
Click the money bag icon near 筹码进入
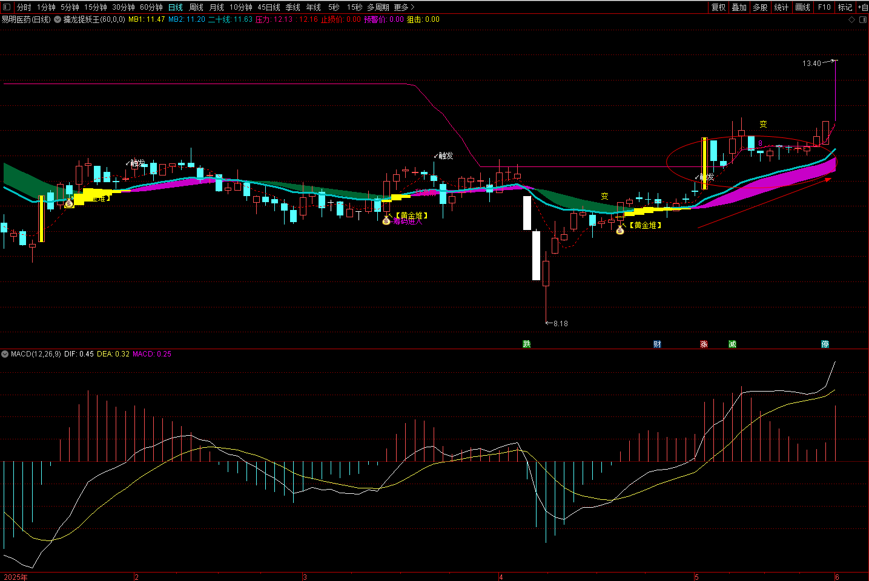(x=386, y=220)
